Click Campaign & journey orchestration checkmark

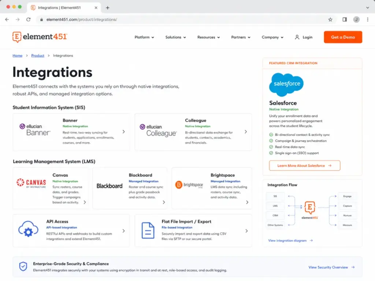(x=271, y=141)
